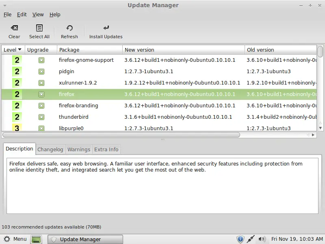Click level 2 badge in selected firefox row
Viewport: 325px width, 244px height.
pos(17,94)
